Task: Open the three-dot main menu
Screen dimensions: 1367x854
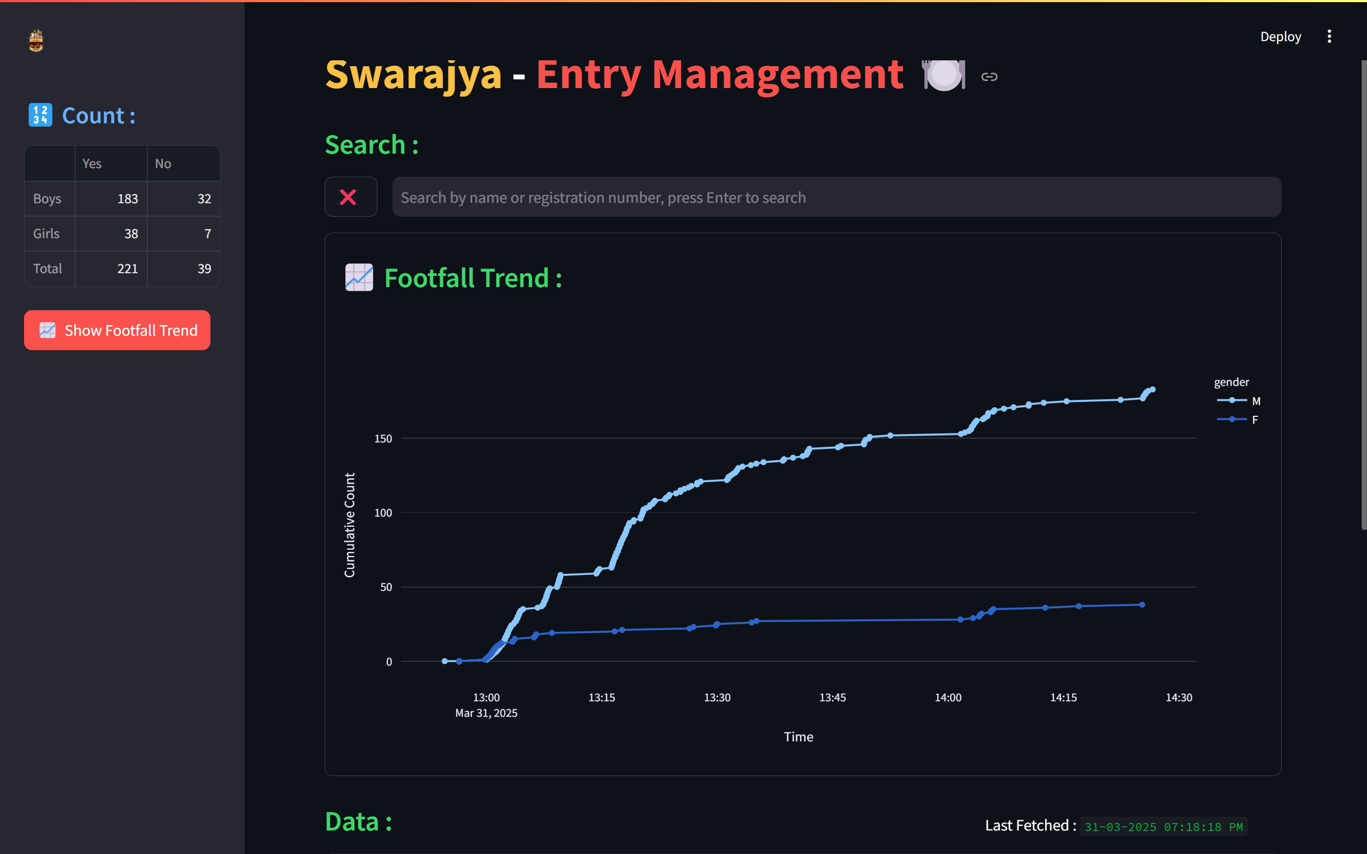Action: pyautogui.click(x=1329, y=37)
